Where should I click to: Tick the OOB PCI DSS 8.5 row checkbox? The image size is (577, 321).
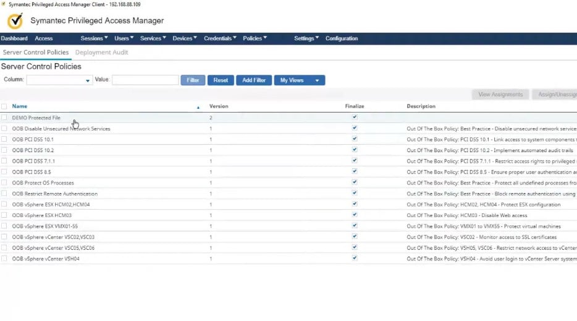tap(4, 172)
